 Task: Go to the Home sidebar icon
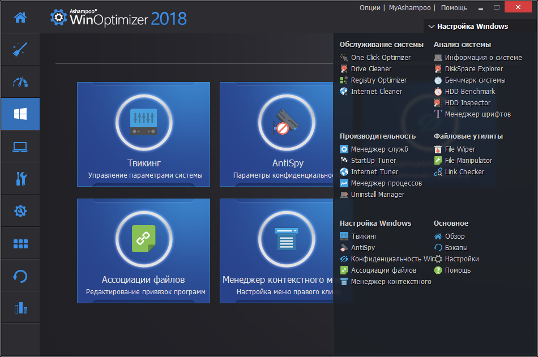(20, 17)
